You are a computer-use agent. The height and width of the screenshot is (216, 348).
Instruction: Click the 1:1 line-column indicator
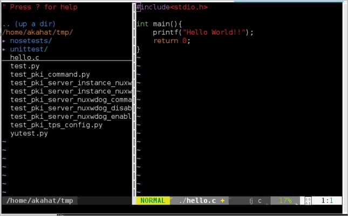pos(327,201)
